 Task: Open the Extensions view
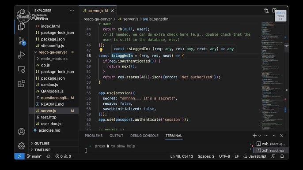21,84
